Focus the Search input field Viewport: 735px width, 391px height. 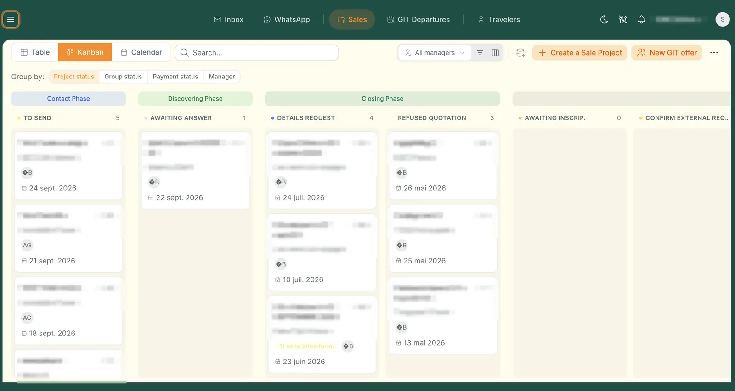257,53
